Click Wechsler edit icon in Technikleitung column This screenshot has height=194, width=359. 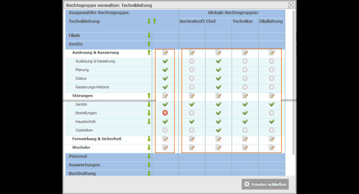point(165,147)
